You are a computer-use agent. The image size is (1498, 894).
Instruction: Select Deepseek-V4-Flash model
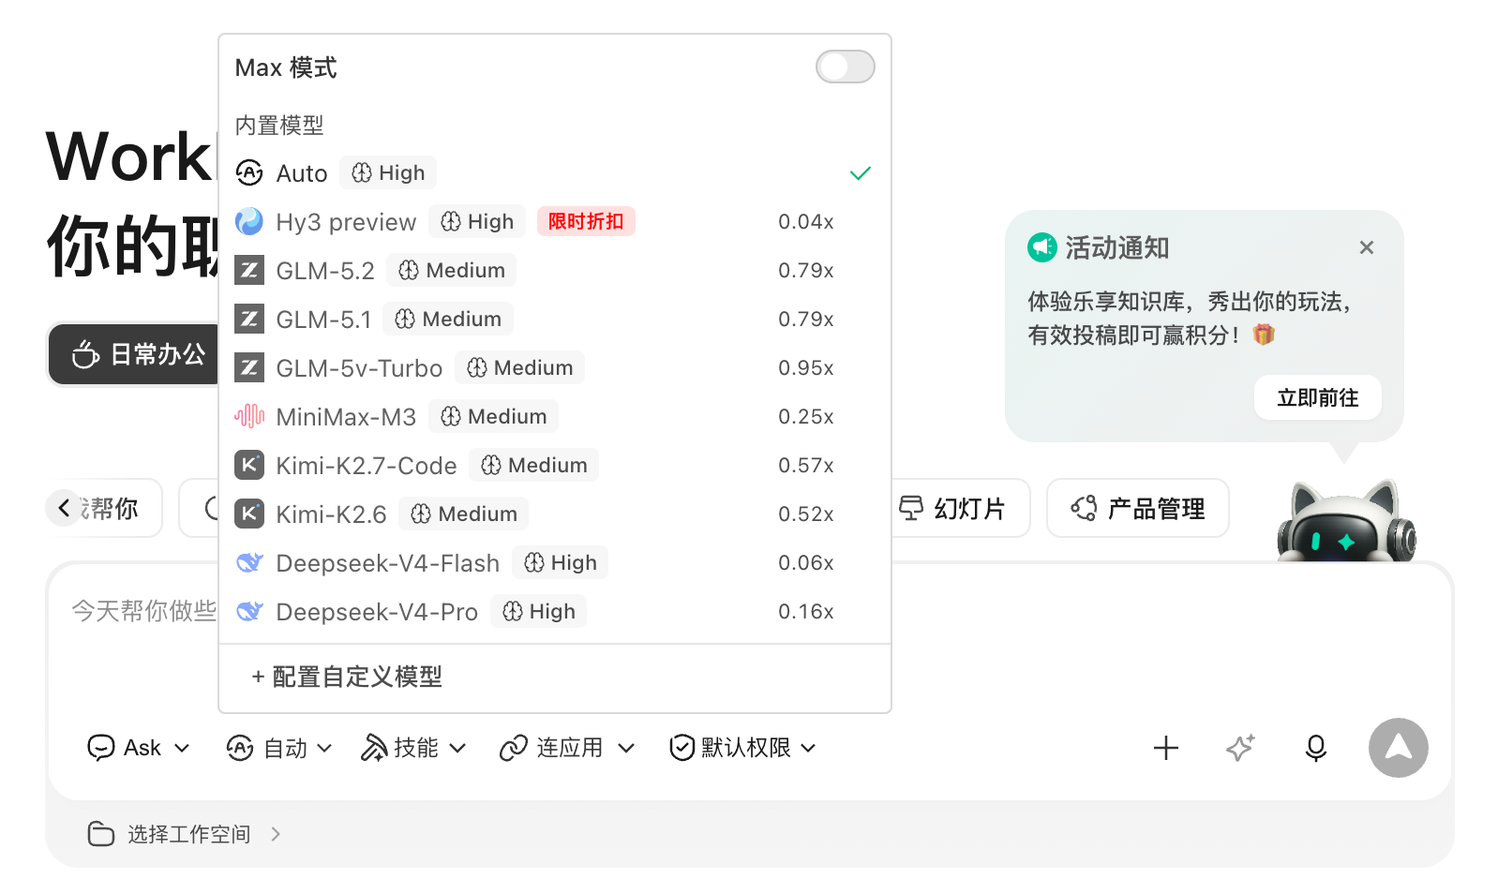[x=554, y=563]
